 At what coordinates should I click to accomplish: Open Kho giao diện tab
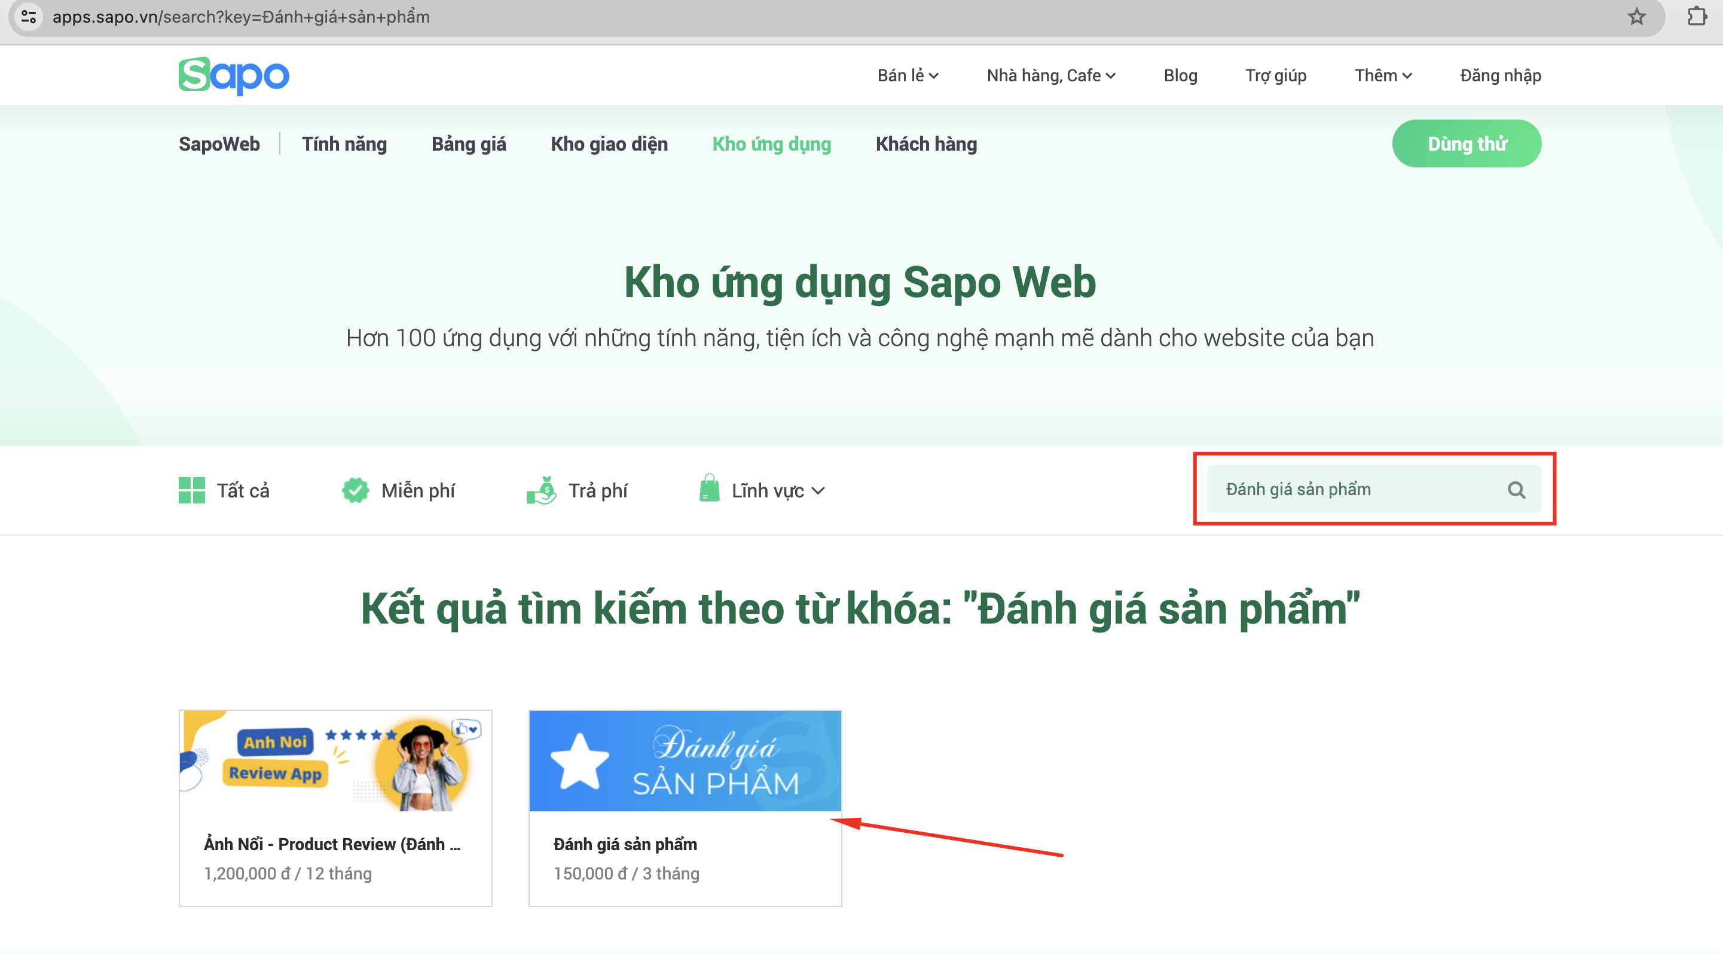coord(609,143)
